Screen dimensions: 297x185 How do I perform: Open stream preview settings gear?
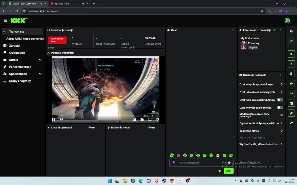(158, 119)
